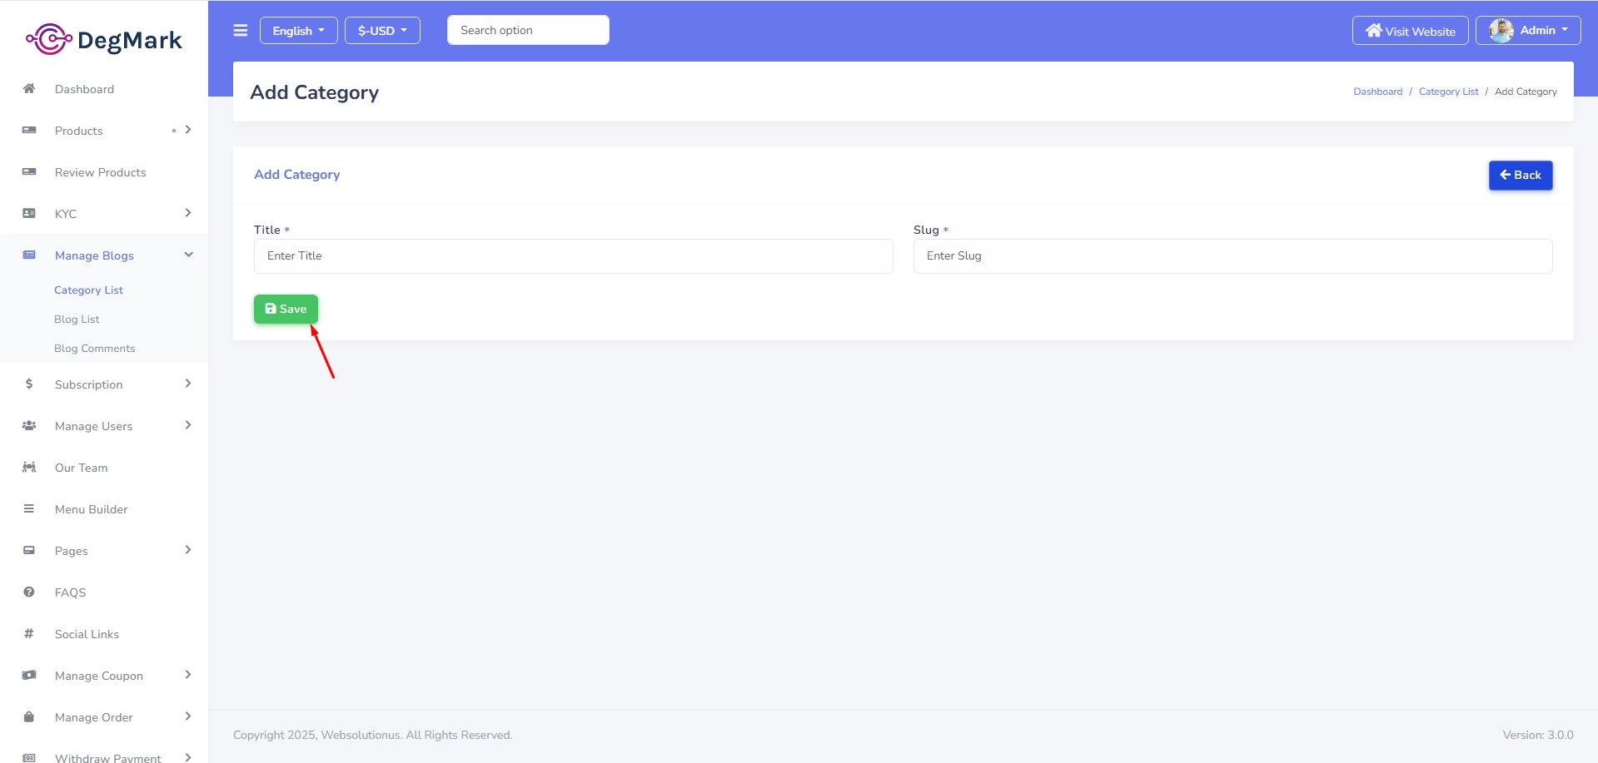The image size is (1598, 763).
Task: Expand the Subscription submenu
Action: tap(188, 384)
